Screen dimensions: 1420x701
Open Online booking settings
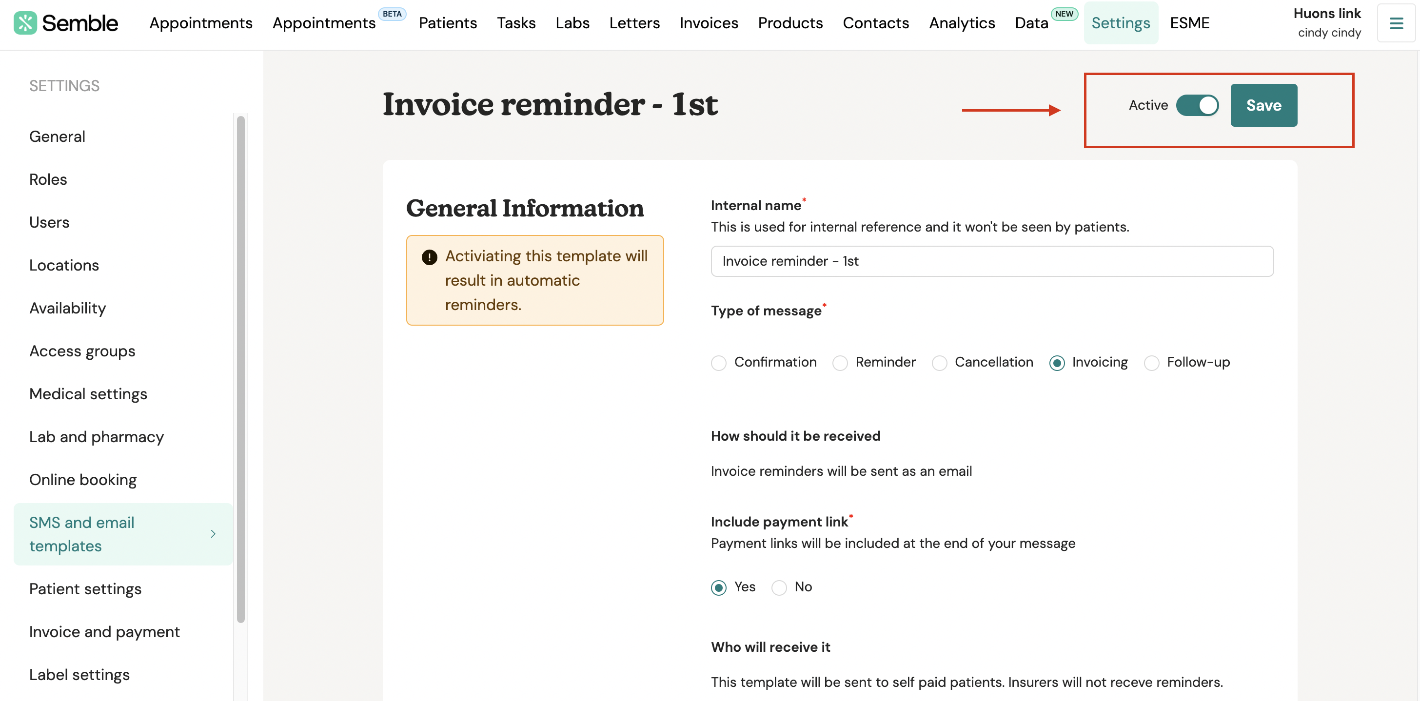point(83,480)
